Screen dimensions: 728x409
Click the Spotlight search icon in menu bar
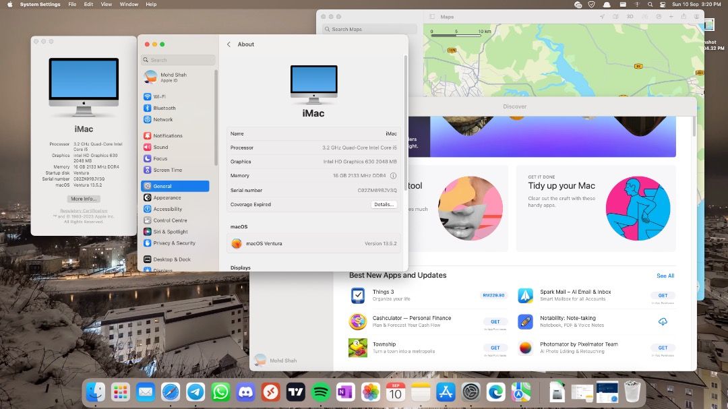[650, 4]
